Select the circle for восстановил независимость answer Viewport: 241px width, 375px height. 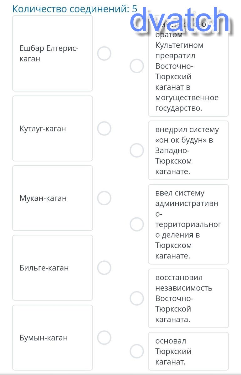(137, 298)
